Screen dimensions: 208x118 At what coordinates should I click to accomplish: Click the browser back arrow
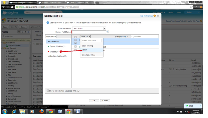point(4,7)
